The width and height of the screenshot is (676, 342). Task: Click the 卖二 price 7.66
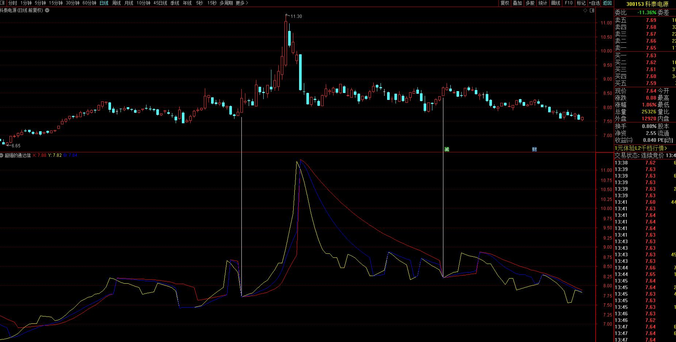click(x=651, y=41)
